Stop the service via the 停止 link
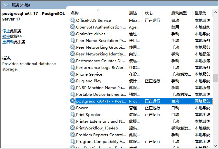The height and width of the screenshot is (149, 219). pos(6,31)
